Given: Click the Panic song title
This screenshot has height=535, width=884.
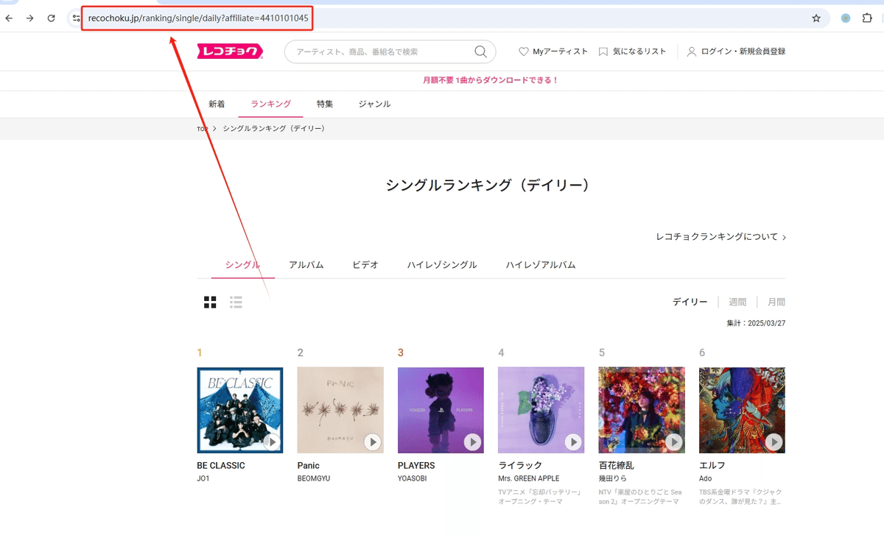Looking at the screenshot, I should (309, 465).
